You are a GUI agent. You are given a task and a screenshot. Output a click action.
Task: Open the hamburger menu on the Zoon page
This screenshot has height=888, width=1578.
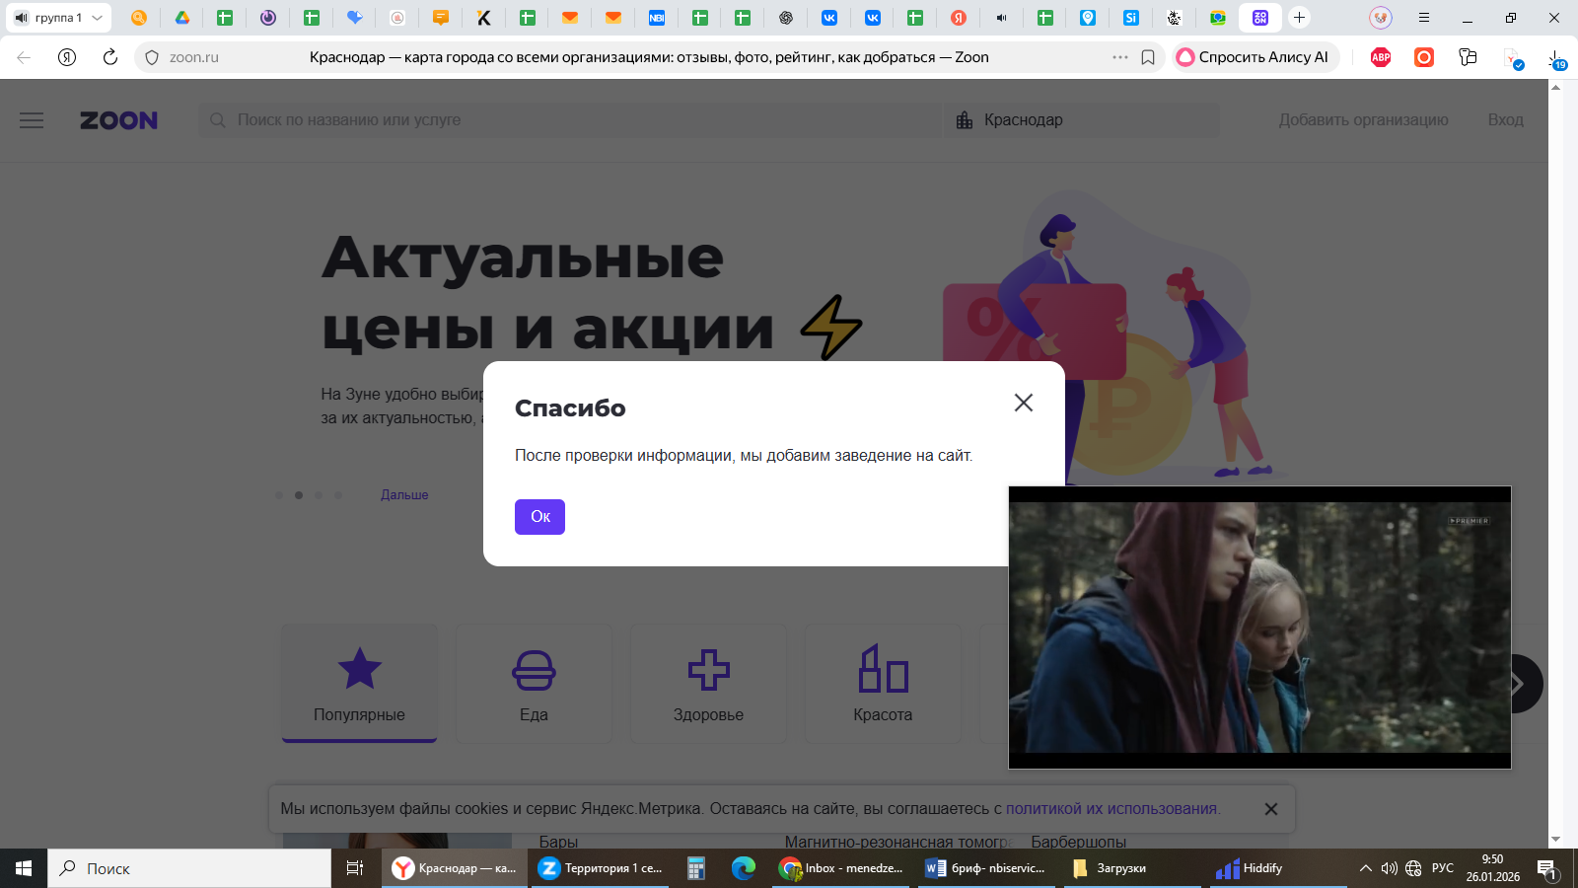click(32, 120)
